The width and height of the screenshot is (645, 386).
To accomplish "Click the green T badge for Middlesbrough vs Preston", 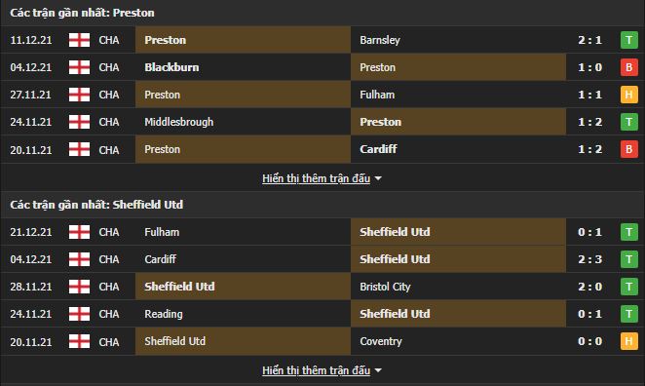I will coord(629,122).
